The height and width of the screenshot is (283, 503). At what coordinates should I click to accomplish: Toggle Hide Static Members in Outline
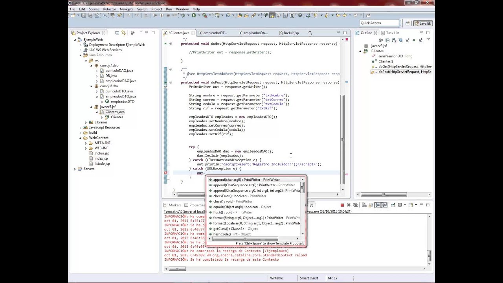coord(407,40)
